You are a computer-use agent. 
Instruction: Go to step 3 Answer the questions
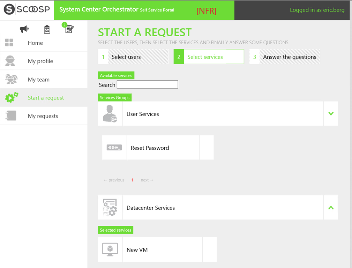tap(285, 57)
